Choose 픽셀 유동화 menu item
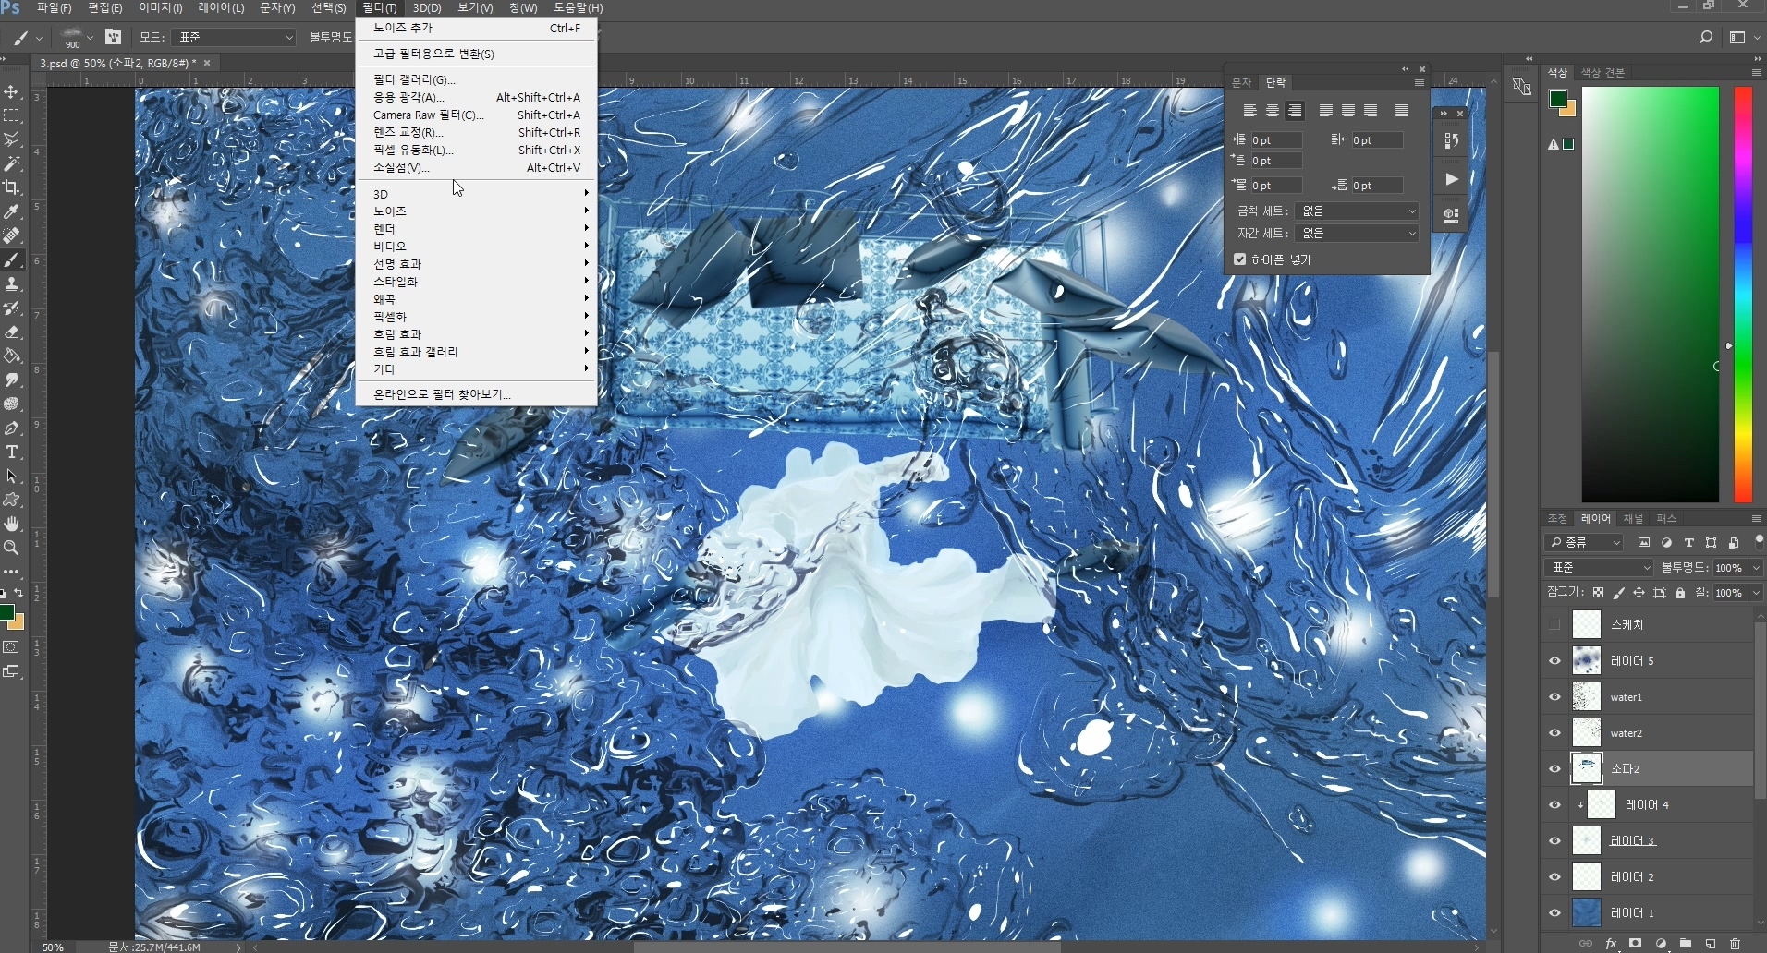This screenshot has height=953, width=1767. click(x=476, y=150)
